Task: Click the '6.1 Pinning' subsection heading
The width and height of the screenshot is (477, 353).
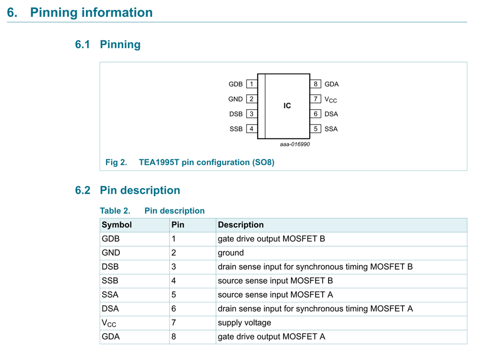Action: [x=108, y=45]
